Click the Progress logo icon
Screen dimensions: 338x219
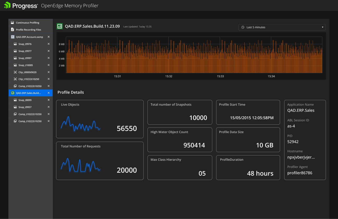(7, 5)
